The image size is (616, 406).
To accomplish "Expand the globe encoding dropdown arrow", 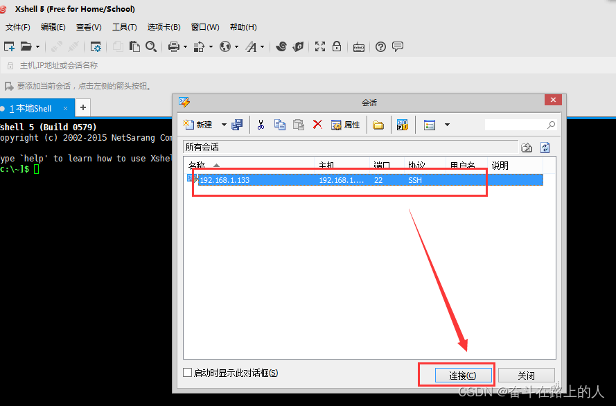I will pos(236,46).
